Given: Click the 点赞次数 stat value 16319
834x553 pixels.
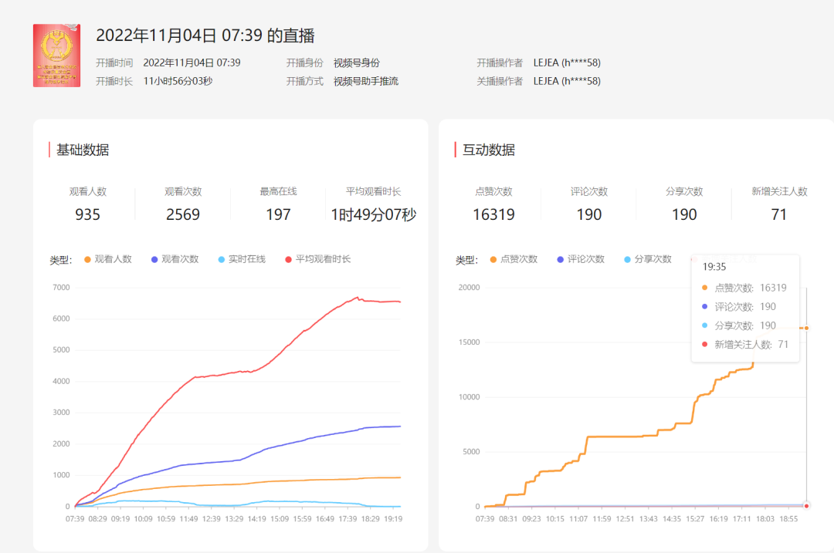Looking at the screenshot, I should click(x=494, y=214).
